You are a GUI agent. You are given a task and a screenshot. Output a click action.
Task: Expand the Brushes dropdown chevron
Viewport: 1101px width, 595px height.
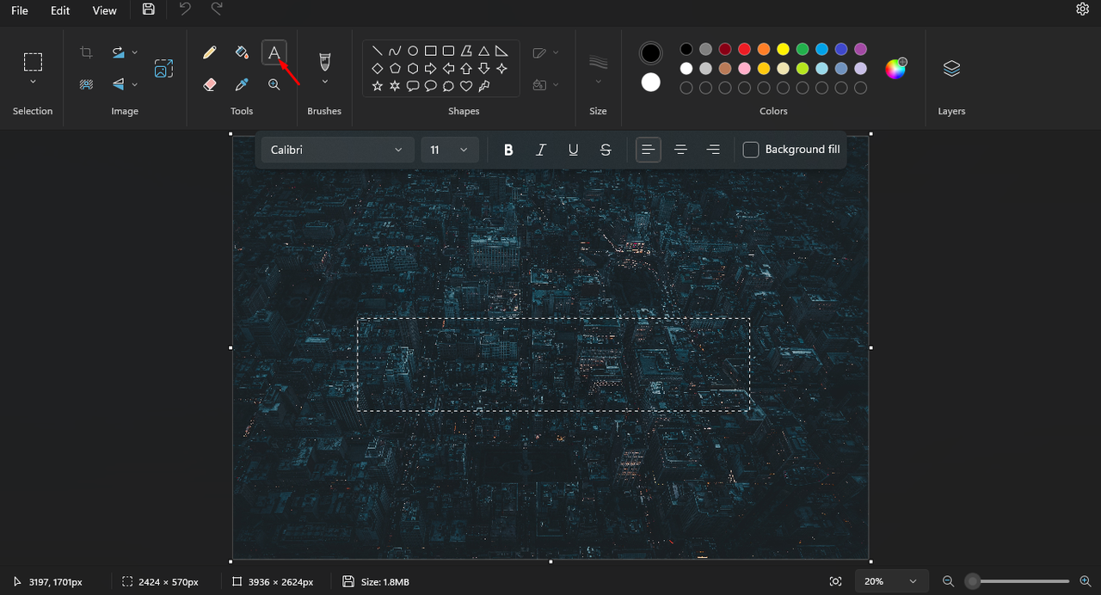(324, 83)
